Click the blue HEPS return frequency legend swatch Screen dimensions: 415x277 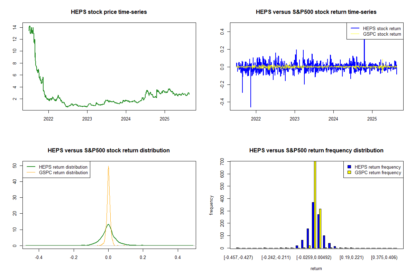349,167
